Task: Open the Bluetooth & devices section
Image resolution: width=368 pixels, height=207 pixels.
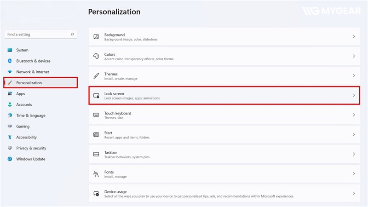Action: tap(33, 61)
